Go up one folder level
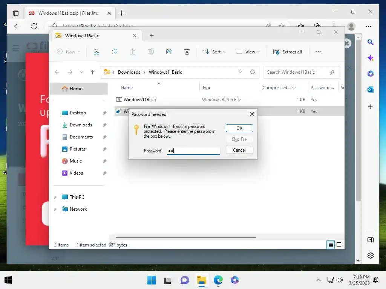Image resolution: width=386 pixels, height=289 pixels. (x=93, y=72)
